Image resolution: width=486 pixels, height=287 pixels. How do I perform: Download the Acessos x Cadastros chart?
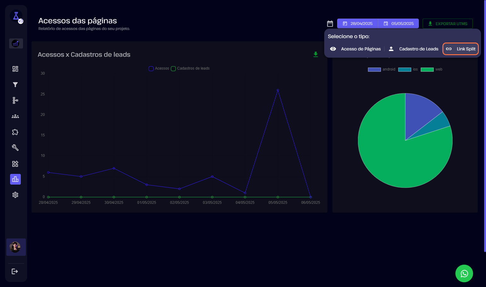tap(316, 55)
